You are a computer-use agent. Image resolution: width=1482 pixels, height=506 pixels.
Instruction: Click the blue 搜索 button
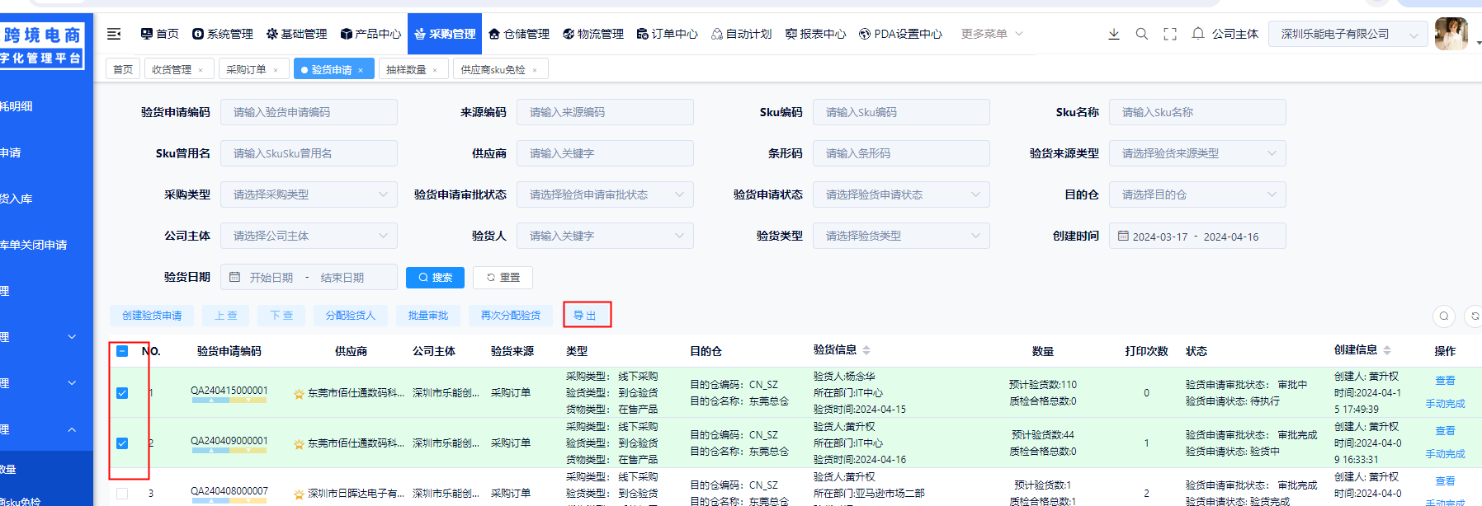[x=435, y=278]
